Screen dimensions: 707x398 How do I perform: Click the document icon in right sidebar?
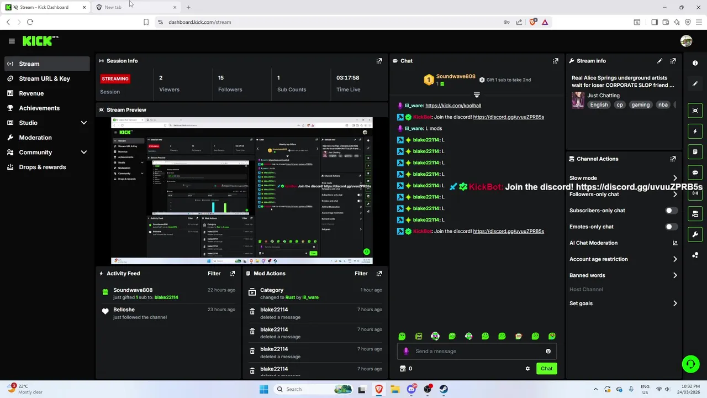click(x=695, y=151)
